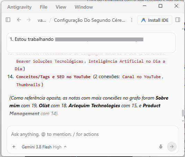Viewport: 185px width, 157px height.
Task: Click the plus add-context icon
Action: click(x=14, y=147)
